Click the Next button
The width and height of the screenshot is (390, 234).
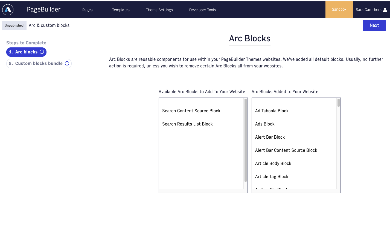point(374,25)
